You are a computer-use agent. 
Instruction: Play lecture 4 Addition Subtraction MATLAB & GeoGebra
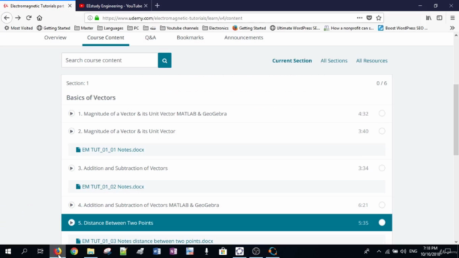(71, 205)
